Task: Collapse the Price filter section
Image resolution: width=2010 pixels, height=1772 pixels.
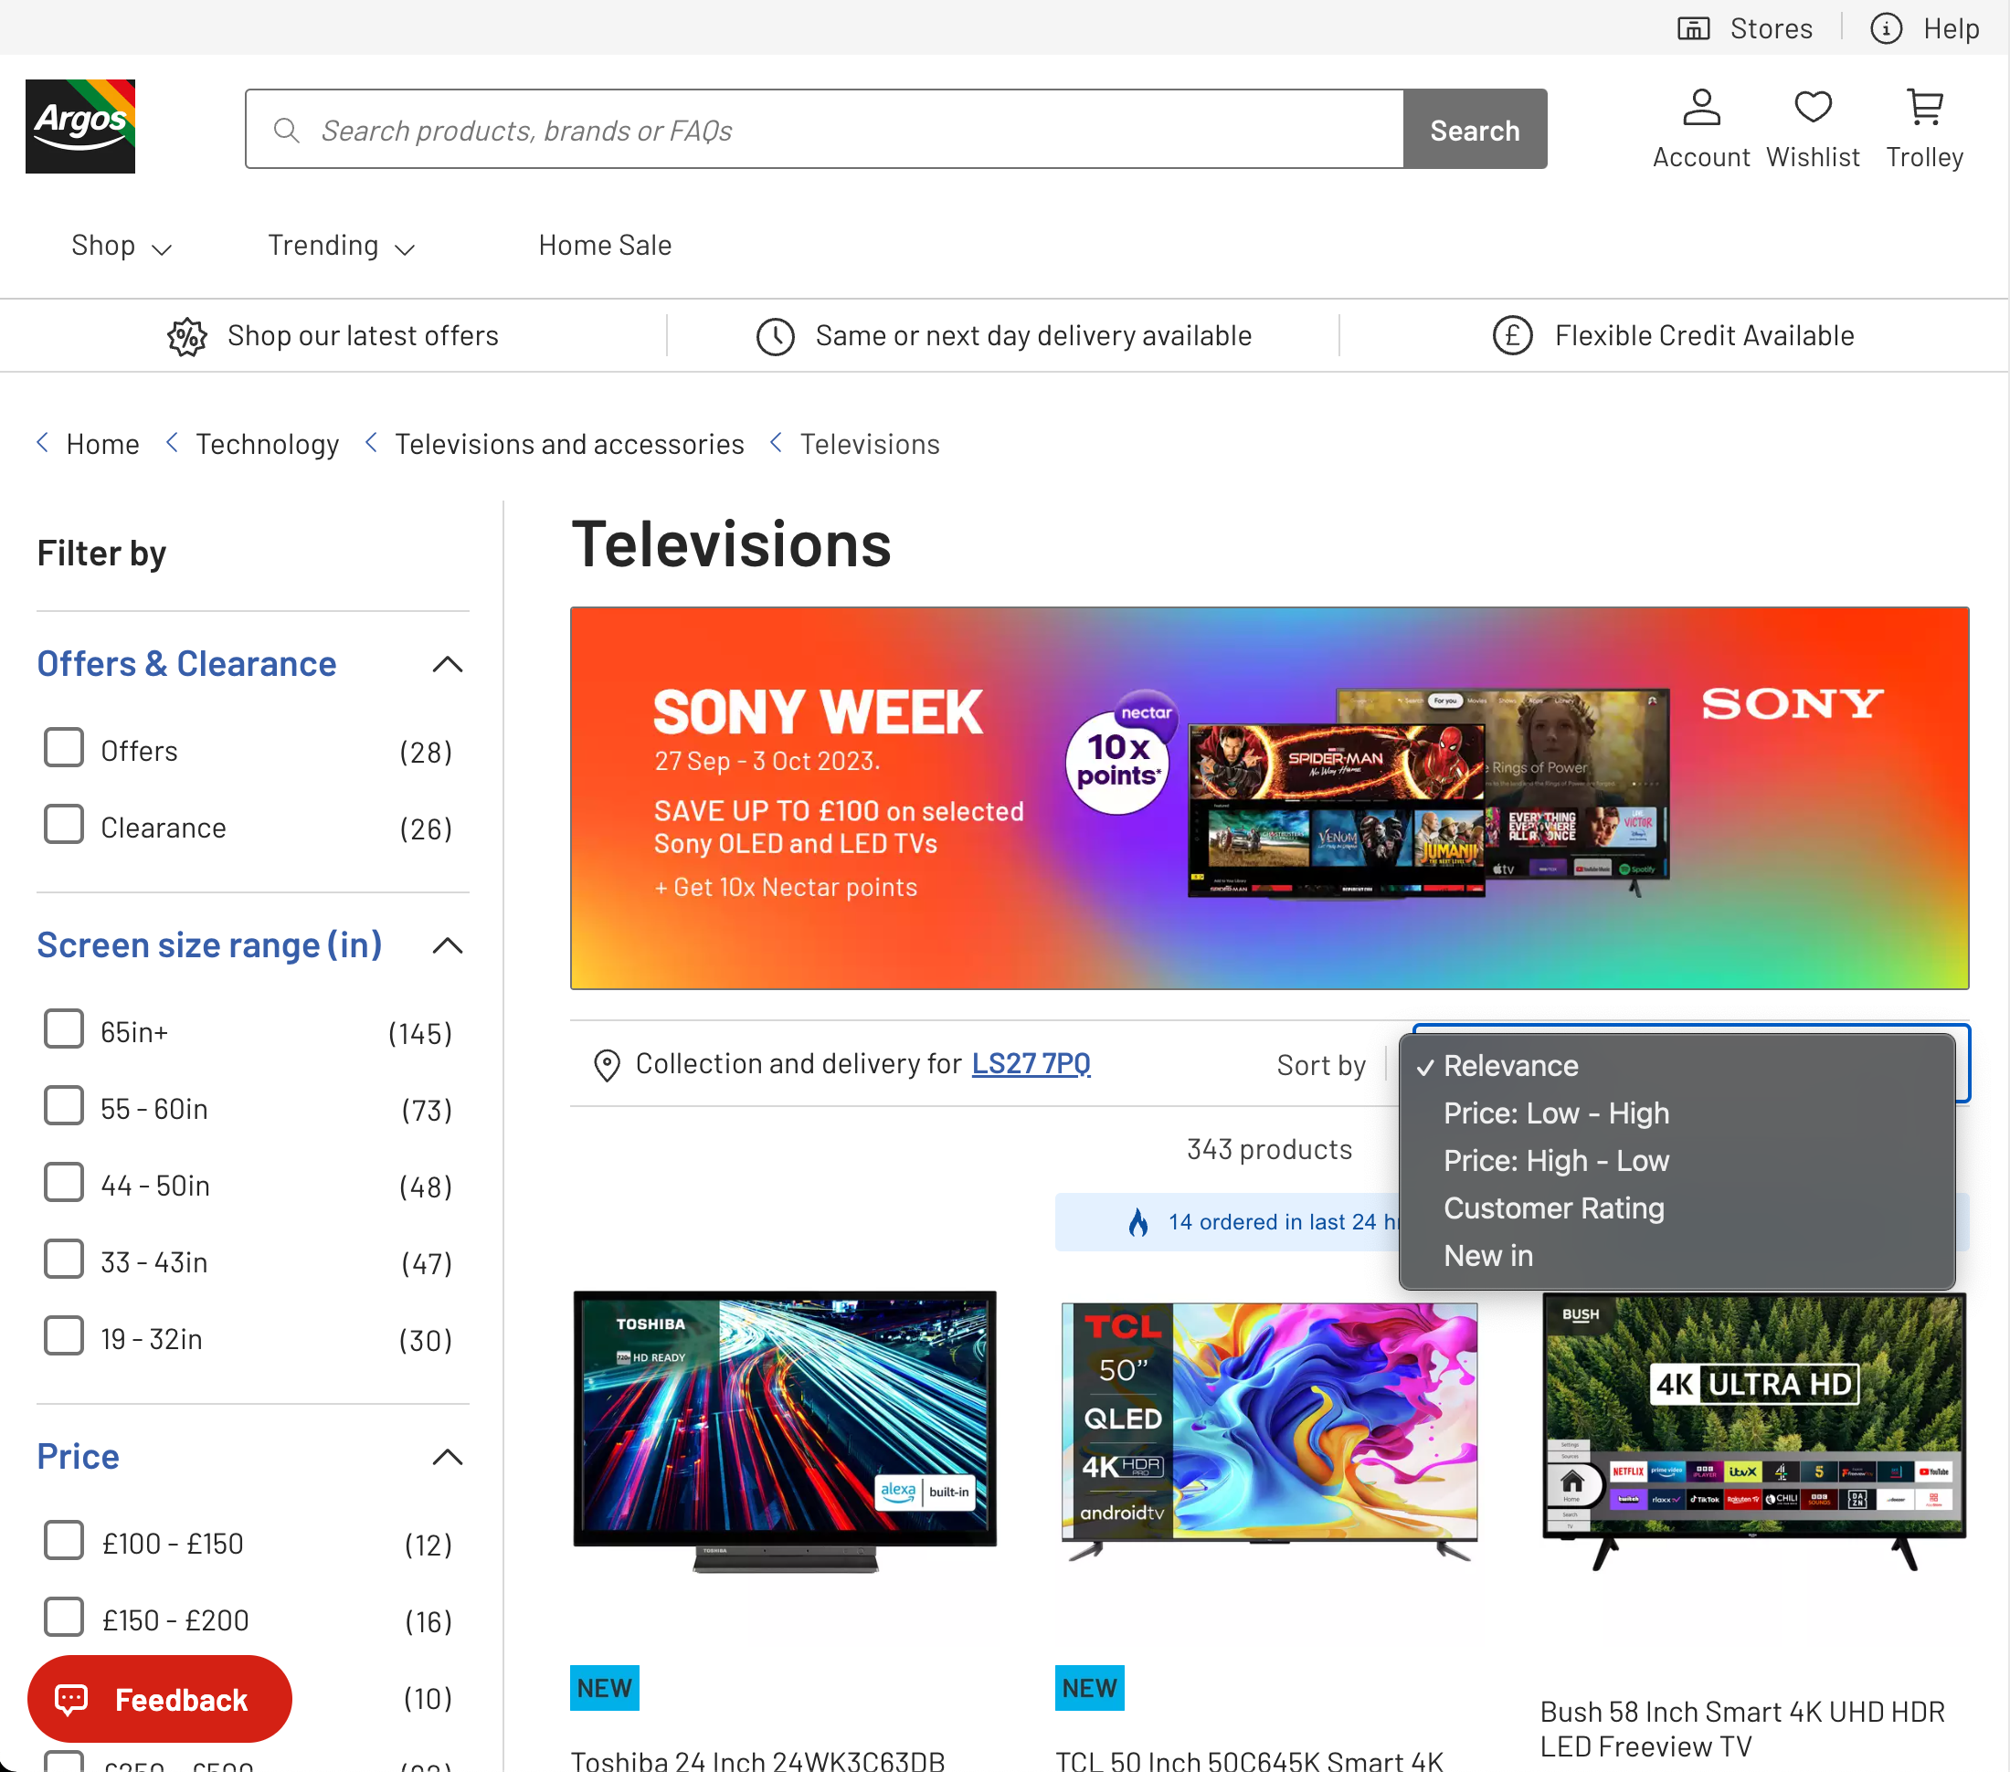Action: point(448,1457)
